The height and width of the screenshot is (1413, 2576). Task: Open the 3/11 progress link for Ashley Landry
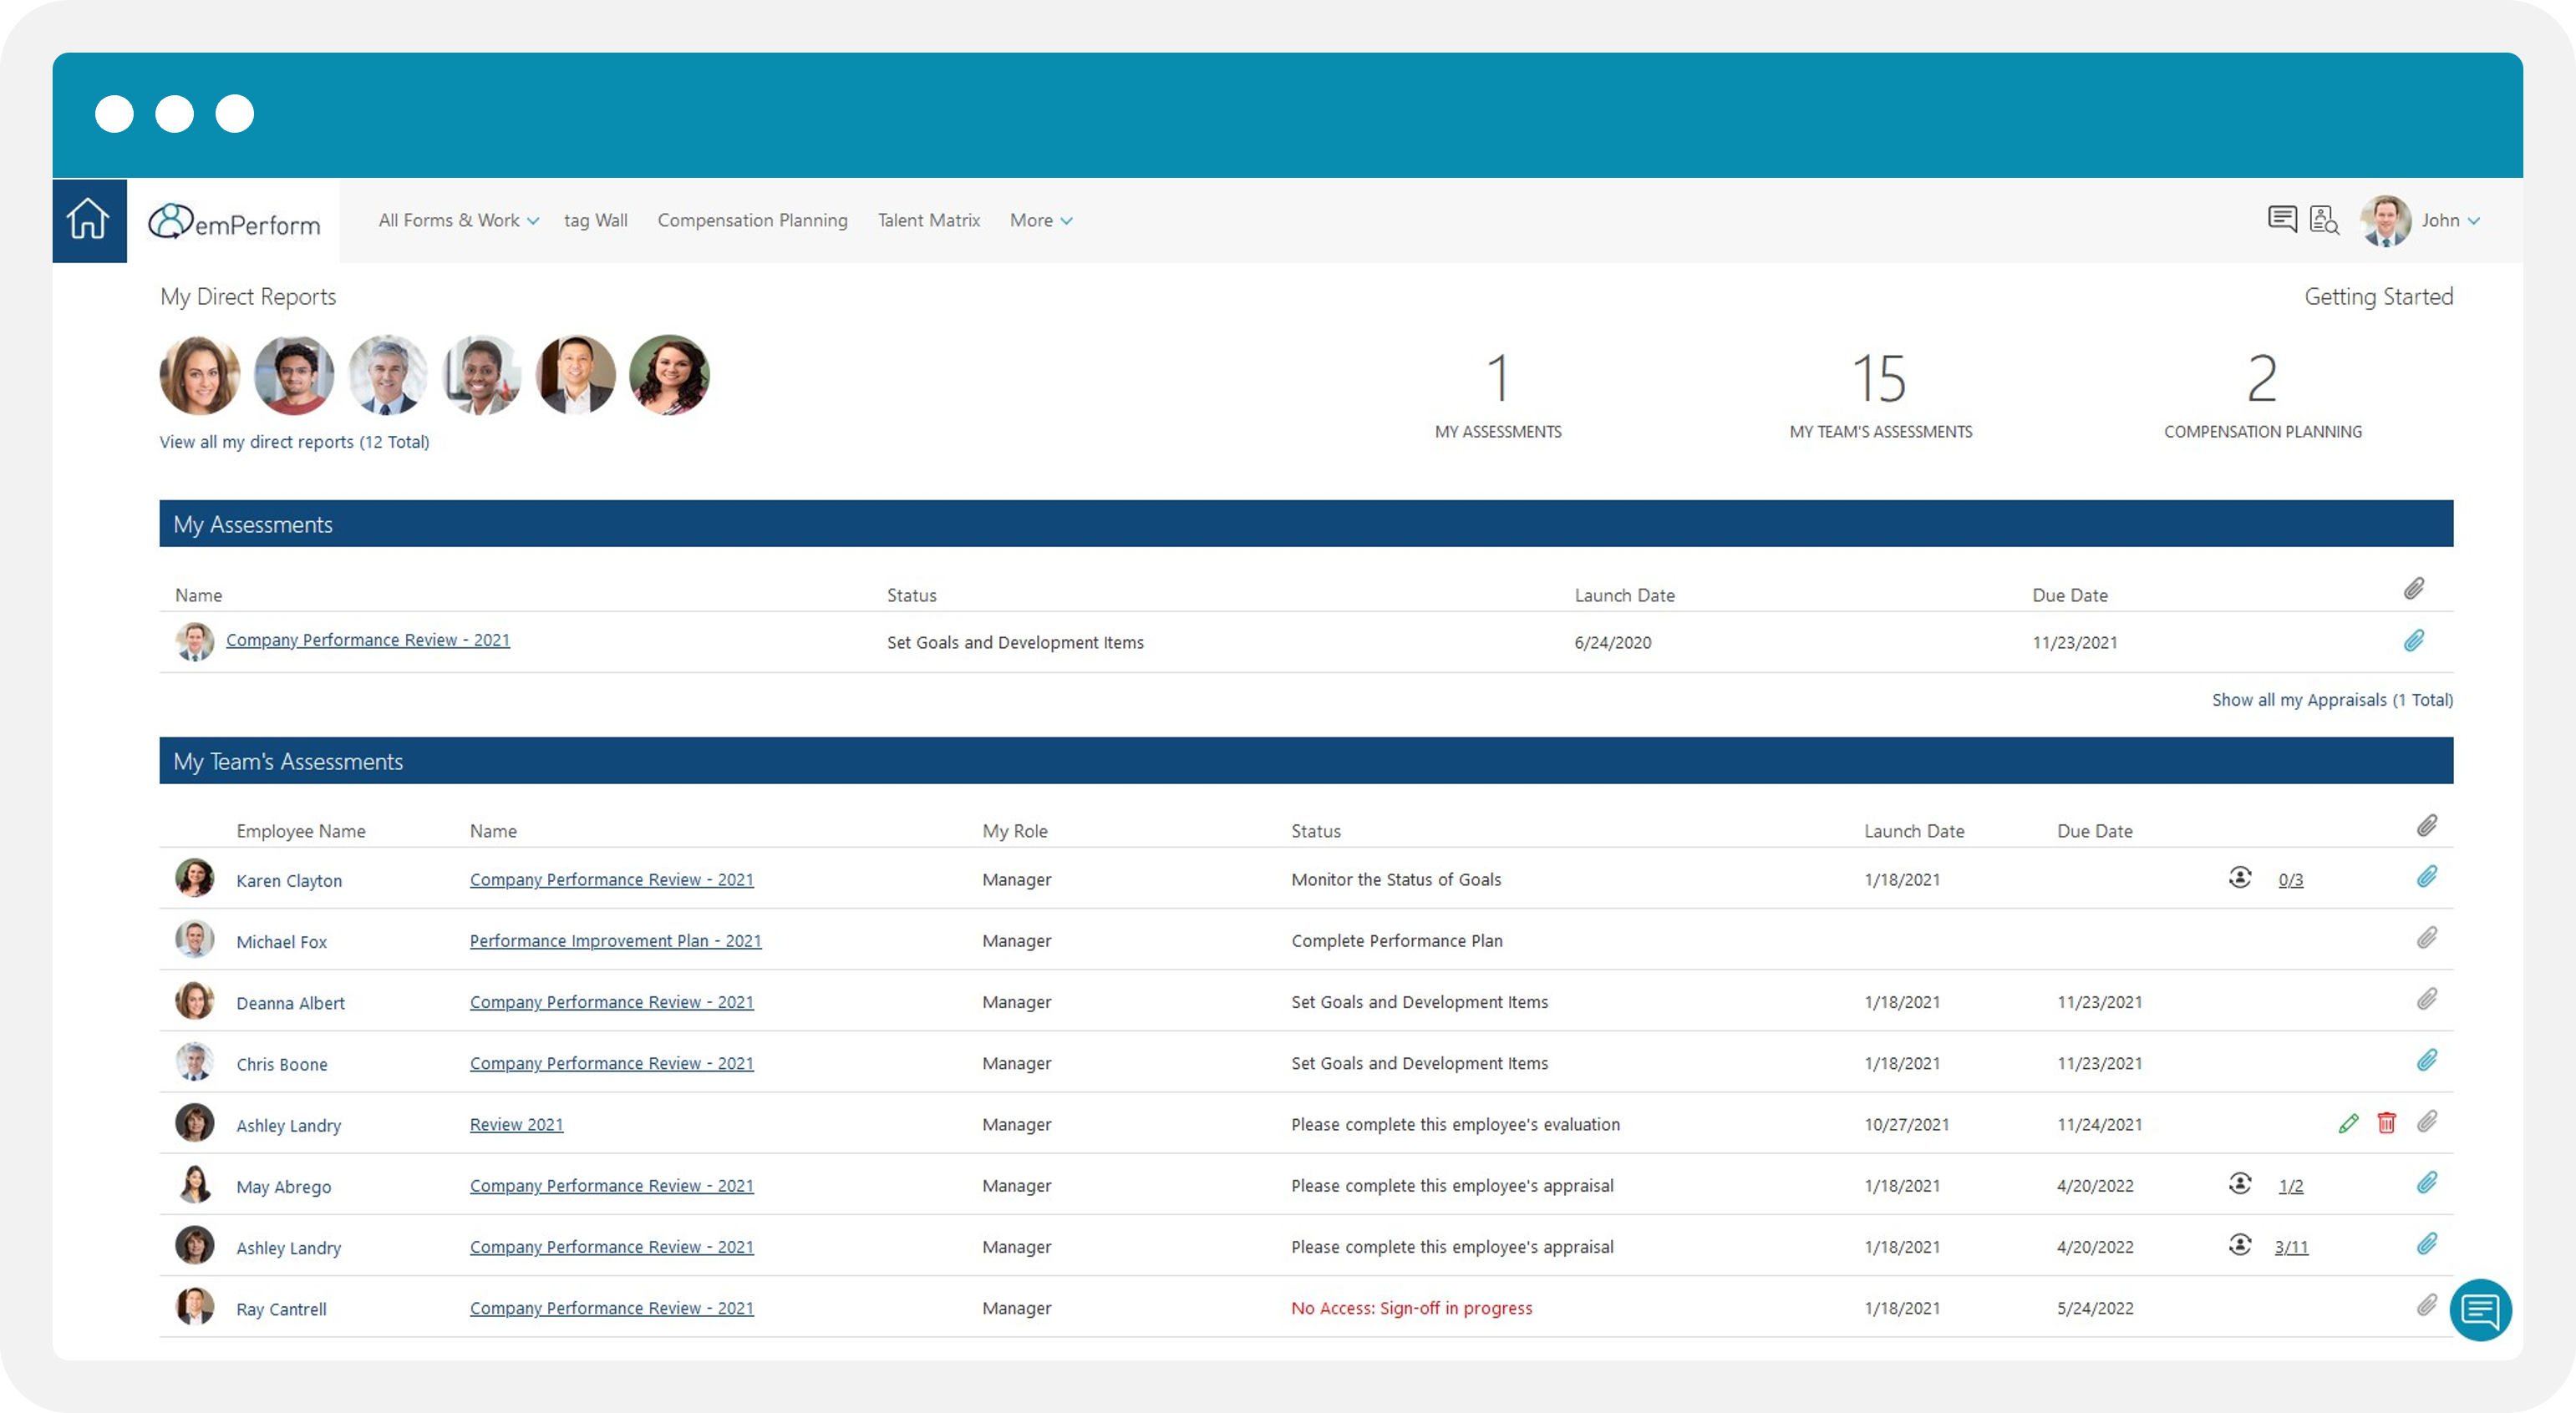tap(2291, 1247)
